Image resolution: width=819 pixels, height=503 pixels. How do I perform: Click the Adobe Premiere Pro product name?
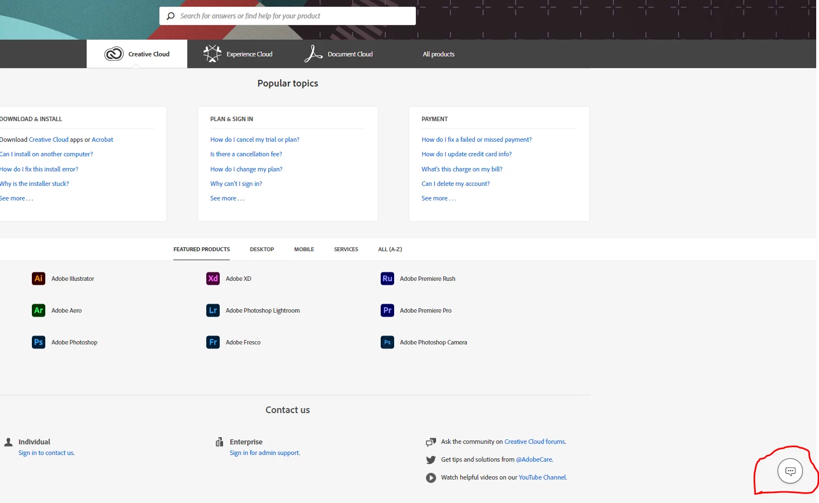[x=425, y=310]
